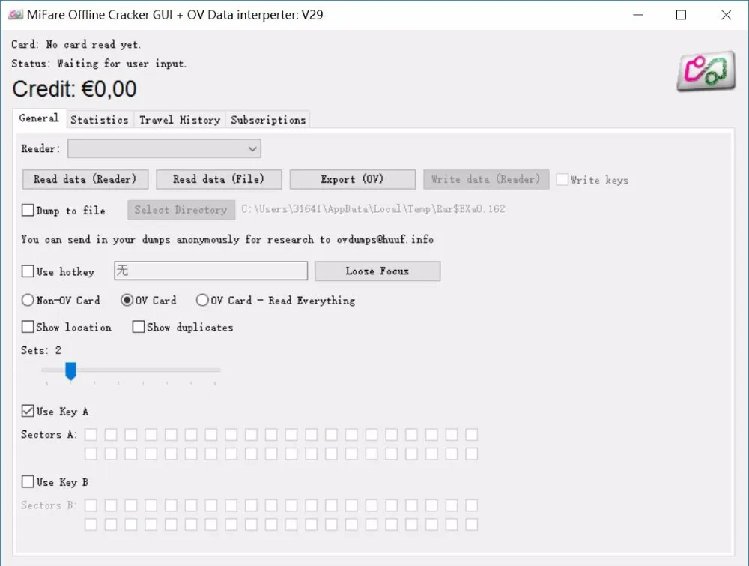The width and height of the screenshot is (749, 566).
Task: Click Write data (Reader) button
Action: click(486, 179)
